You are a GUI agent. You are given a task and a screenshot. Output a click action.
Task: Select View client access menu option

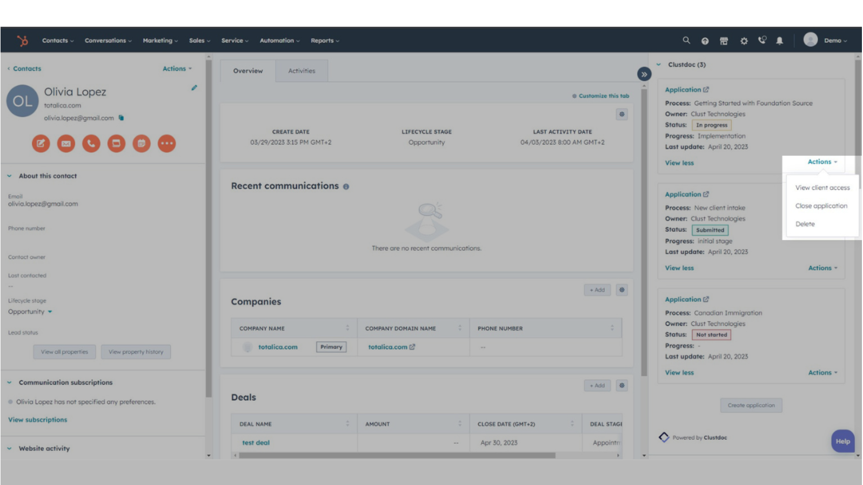pyautogui.click(x=822, y=188)
